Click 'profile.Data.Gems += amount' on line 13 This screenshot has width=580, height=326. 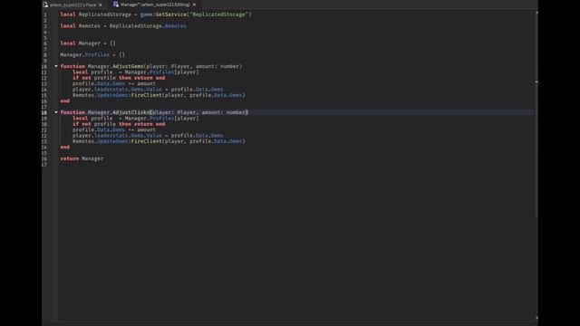tap(114, 83)
